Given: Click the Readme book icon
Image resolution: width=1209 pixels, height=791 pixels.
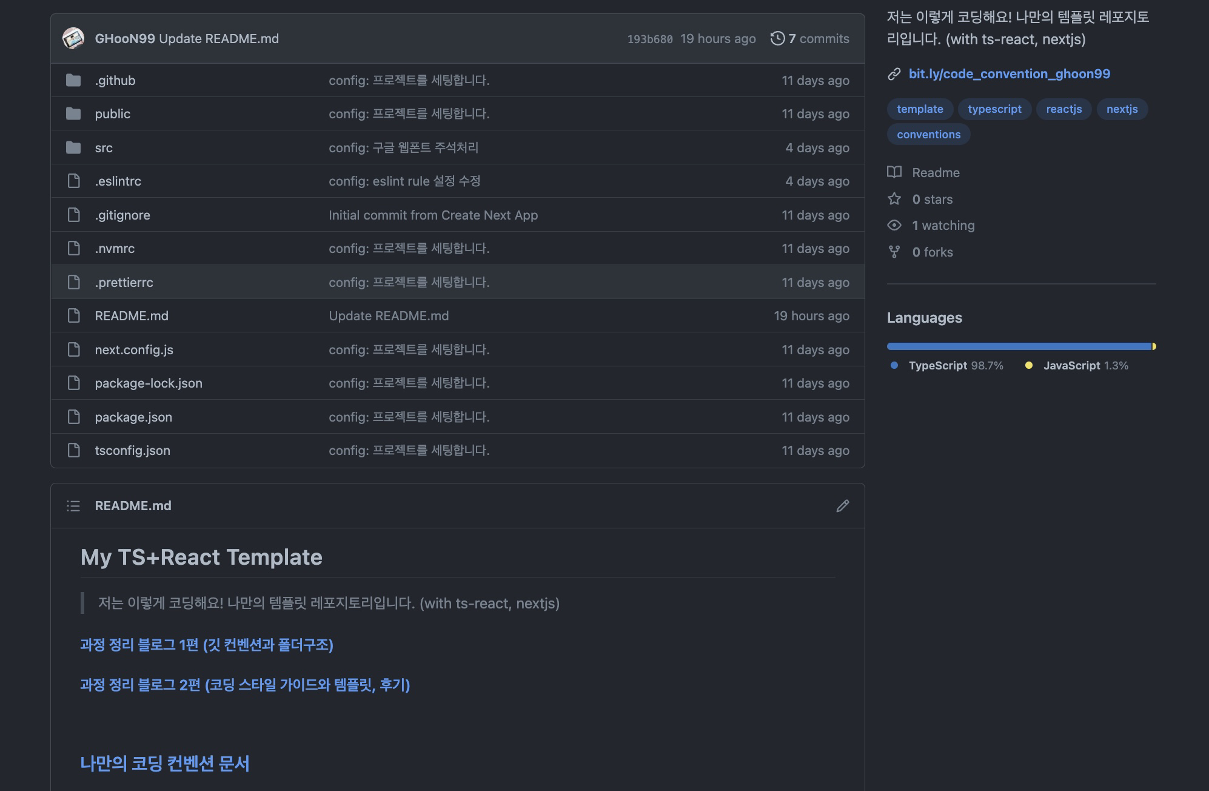Looking at the screenshot, I should pyautogui.click(x=894, y=172).
